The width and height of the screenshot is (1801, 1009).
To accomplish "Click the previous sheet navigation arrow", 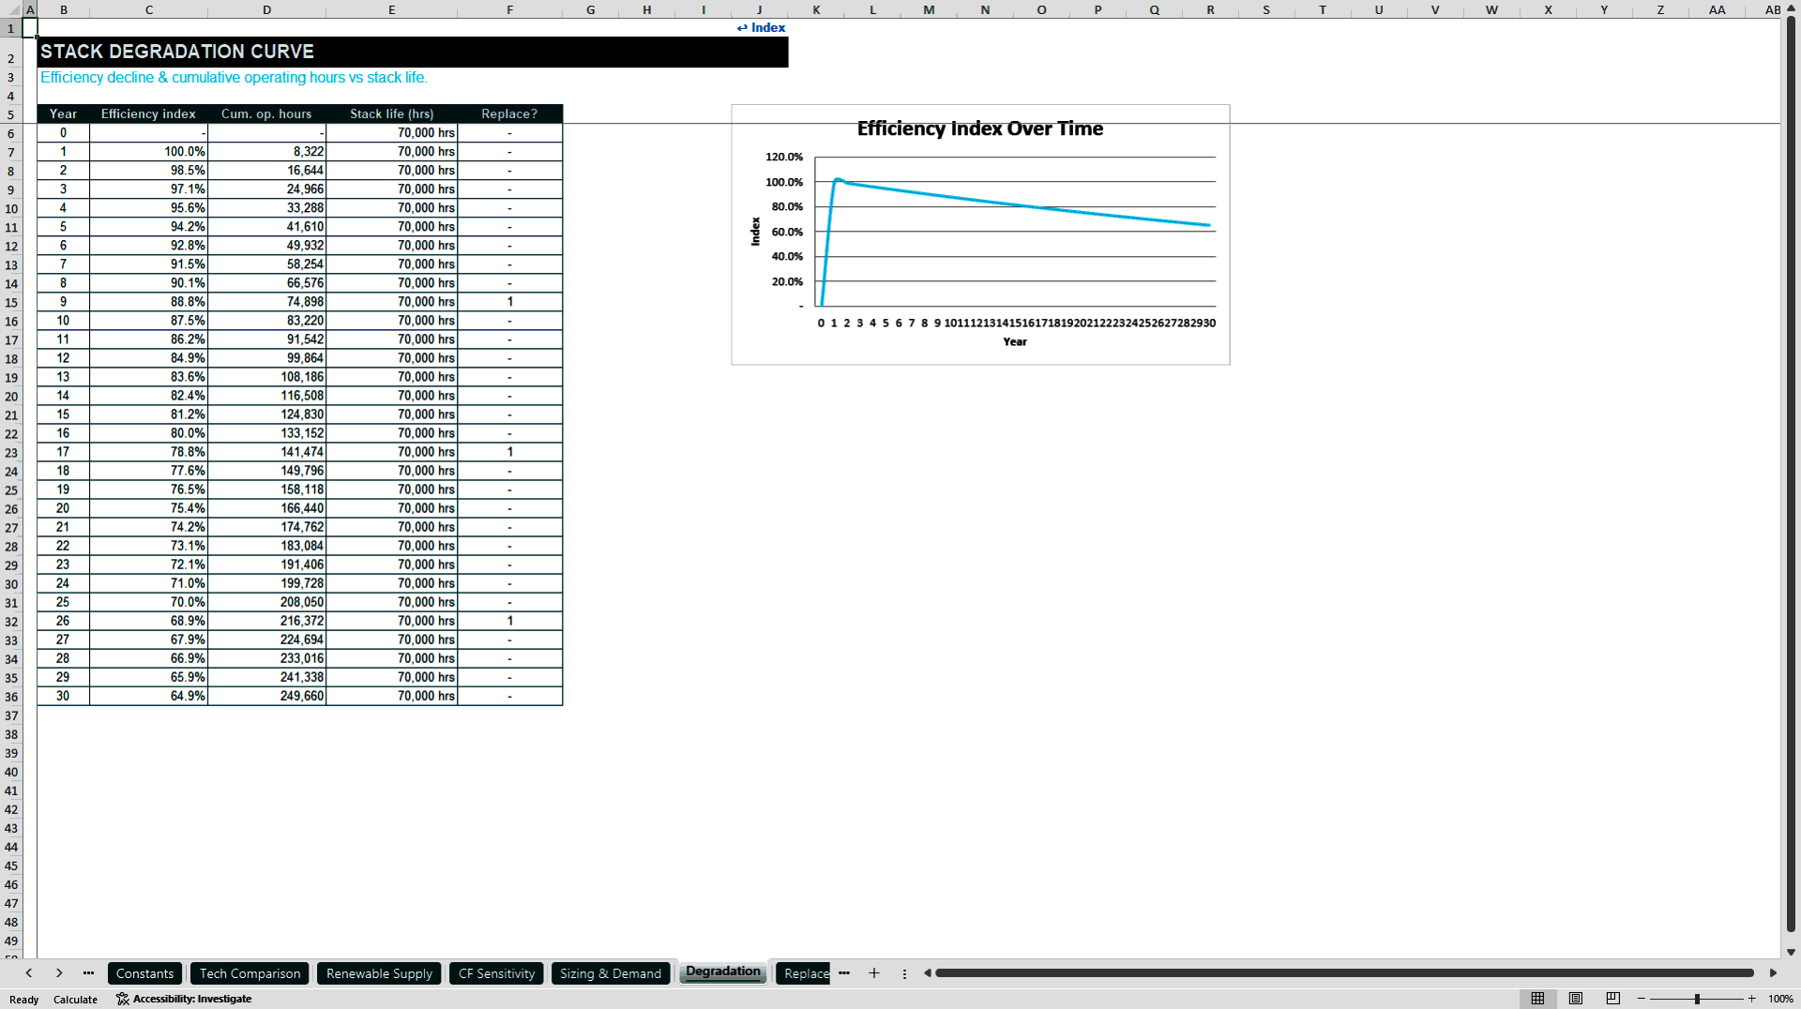I will point(29,973).
